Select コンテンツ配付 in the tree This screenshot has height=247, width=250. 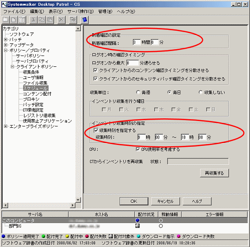[37, 94]
